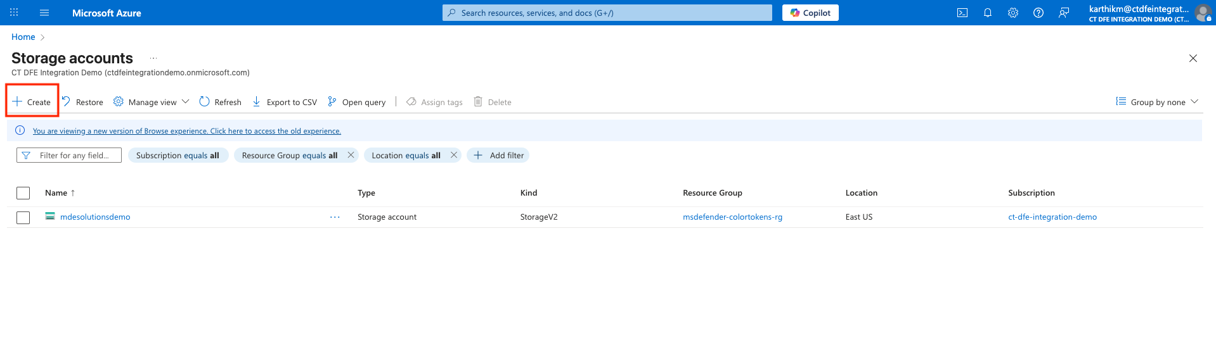Open the notifications bell
1216x352 pixels.
(987, 13)
